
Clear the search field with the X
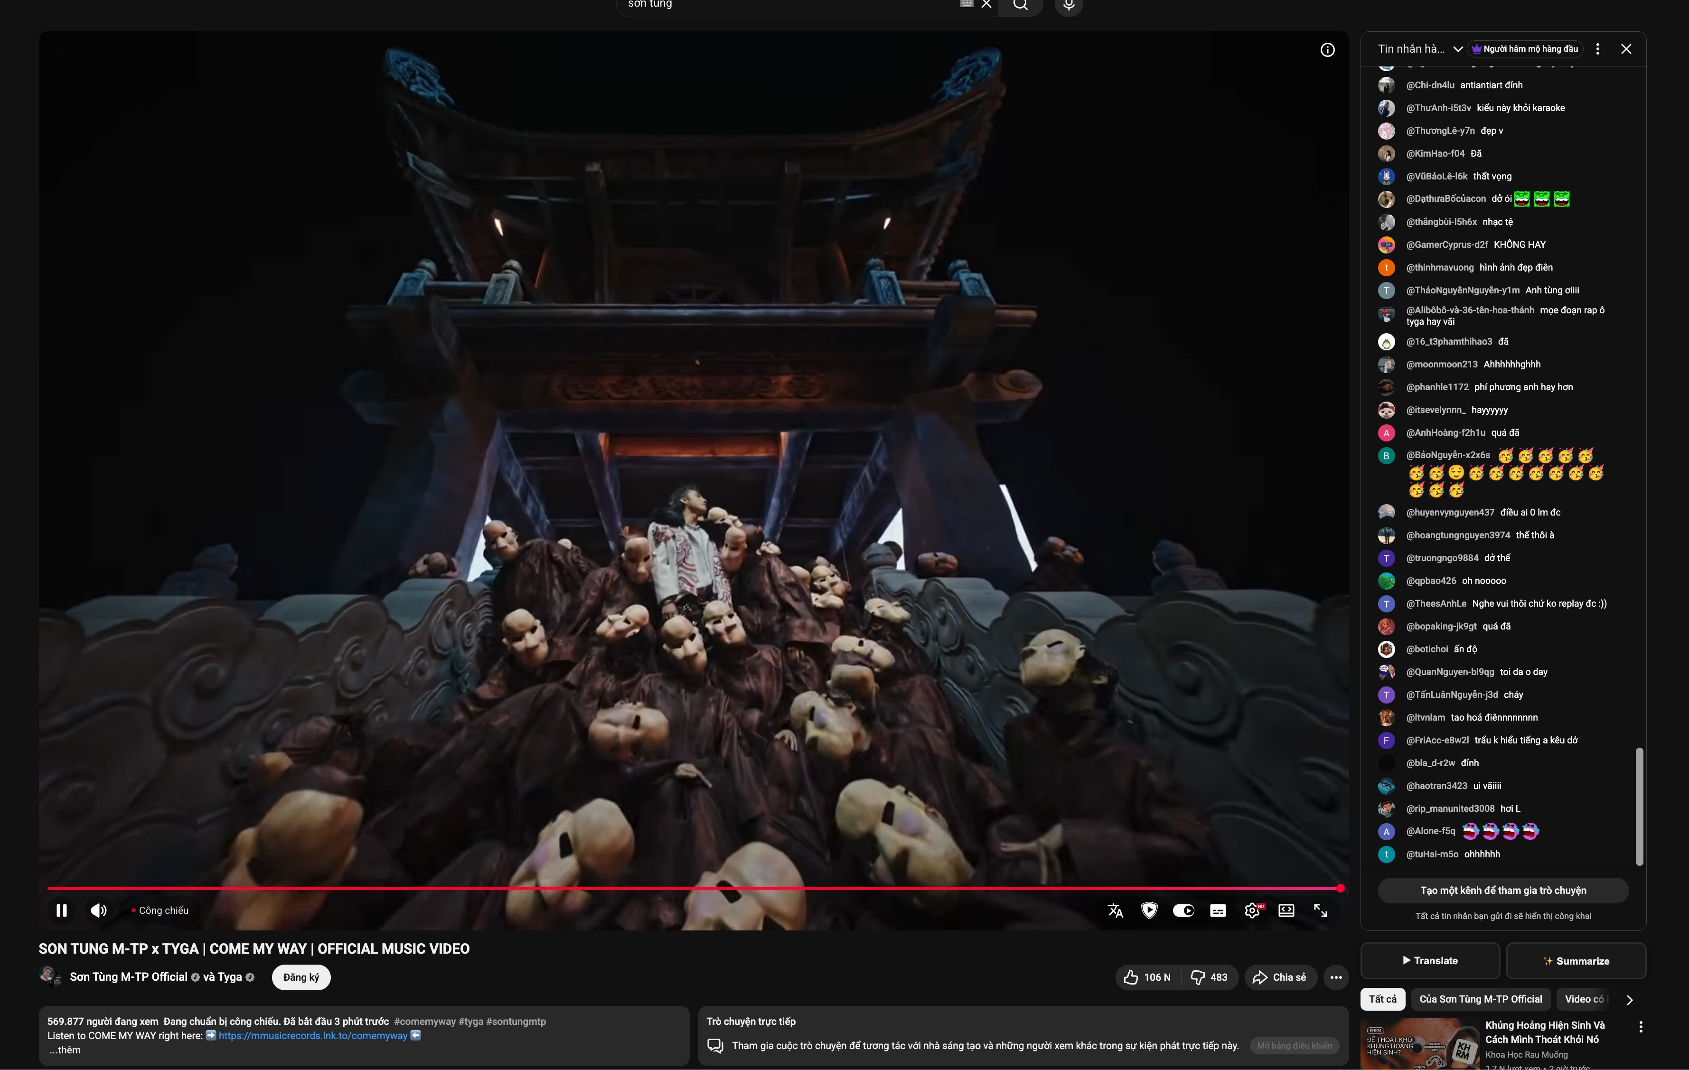[986, 4]
